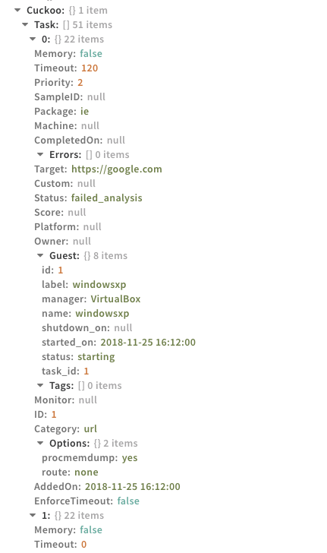Select the label windowsxp entry

tap(84, 285)
